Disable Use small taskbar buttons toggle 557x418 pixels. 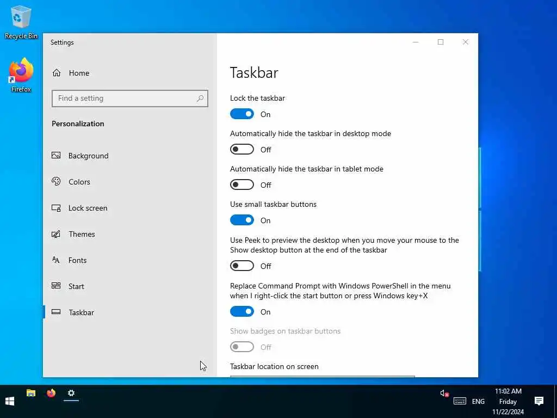[242, 220]
